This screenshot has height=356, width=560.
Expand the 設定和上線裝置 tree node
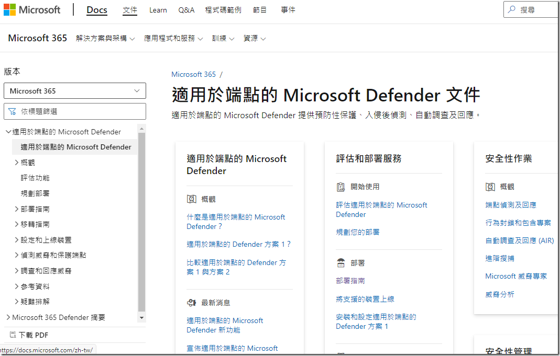[16, 240]
